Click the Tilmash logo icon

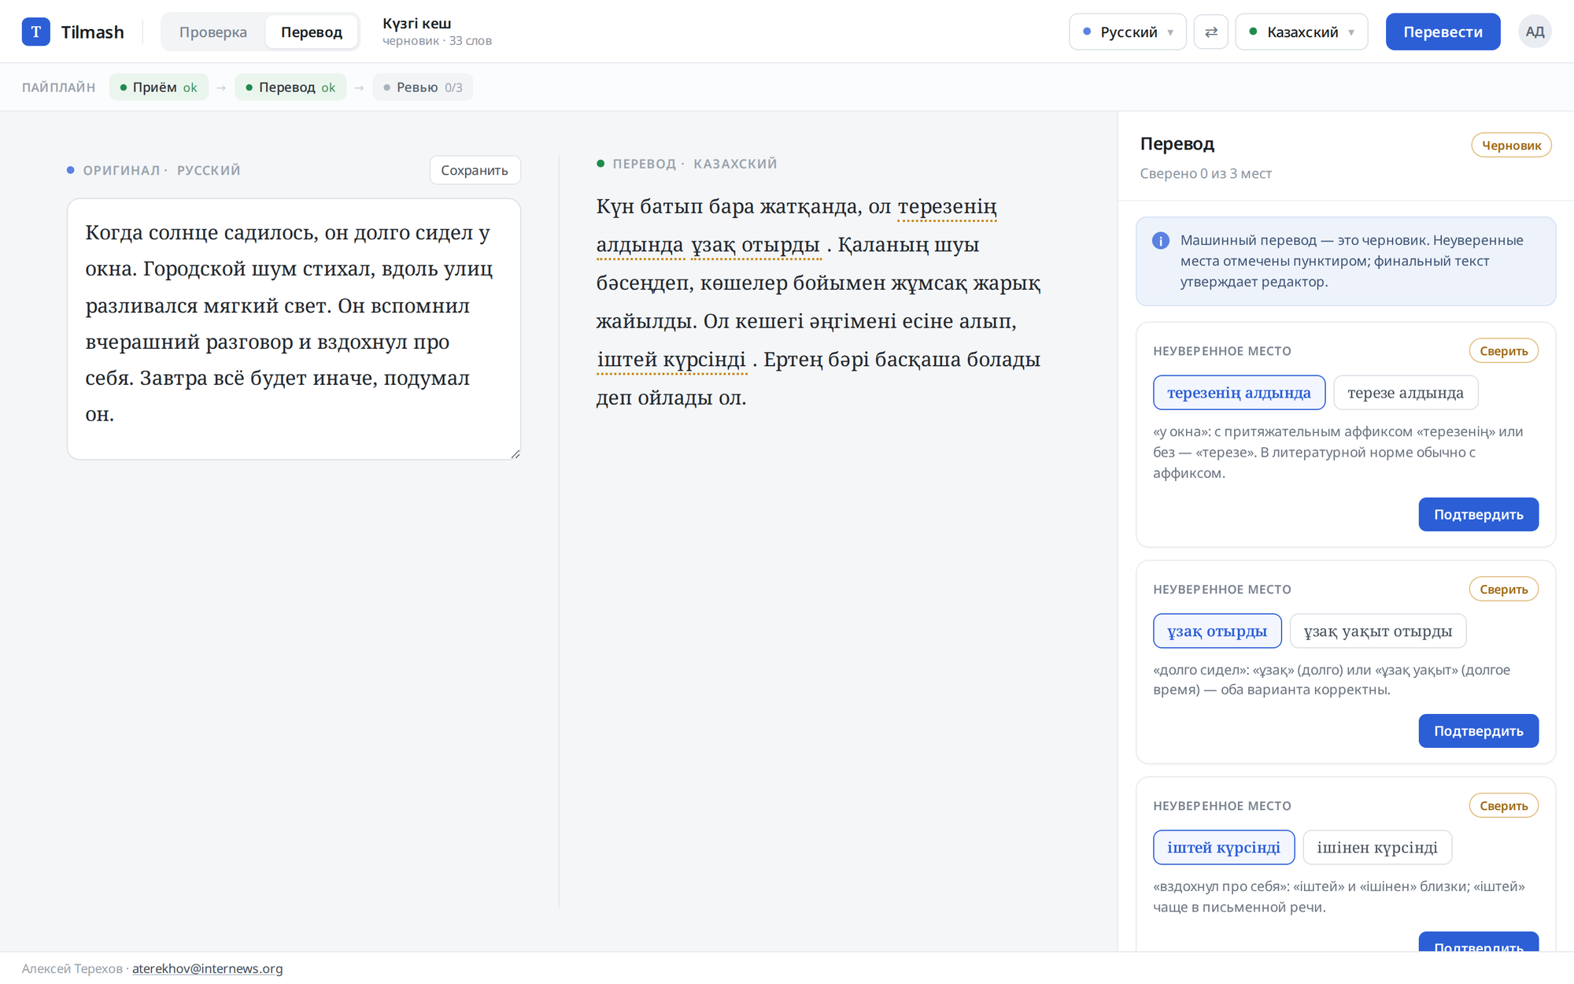36,31
